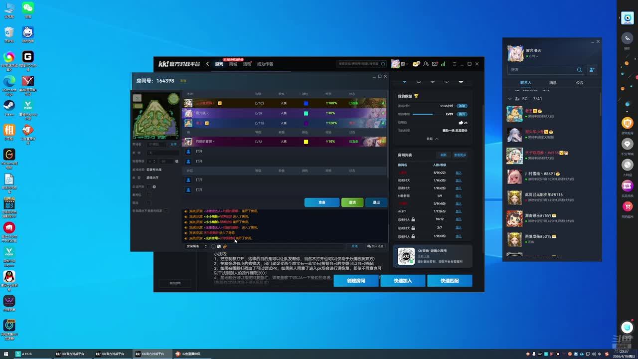Collapse my data panel via 收起

432,139
